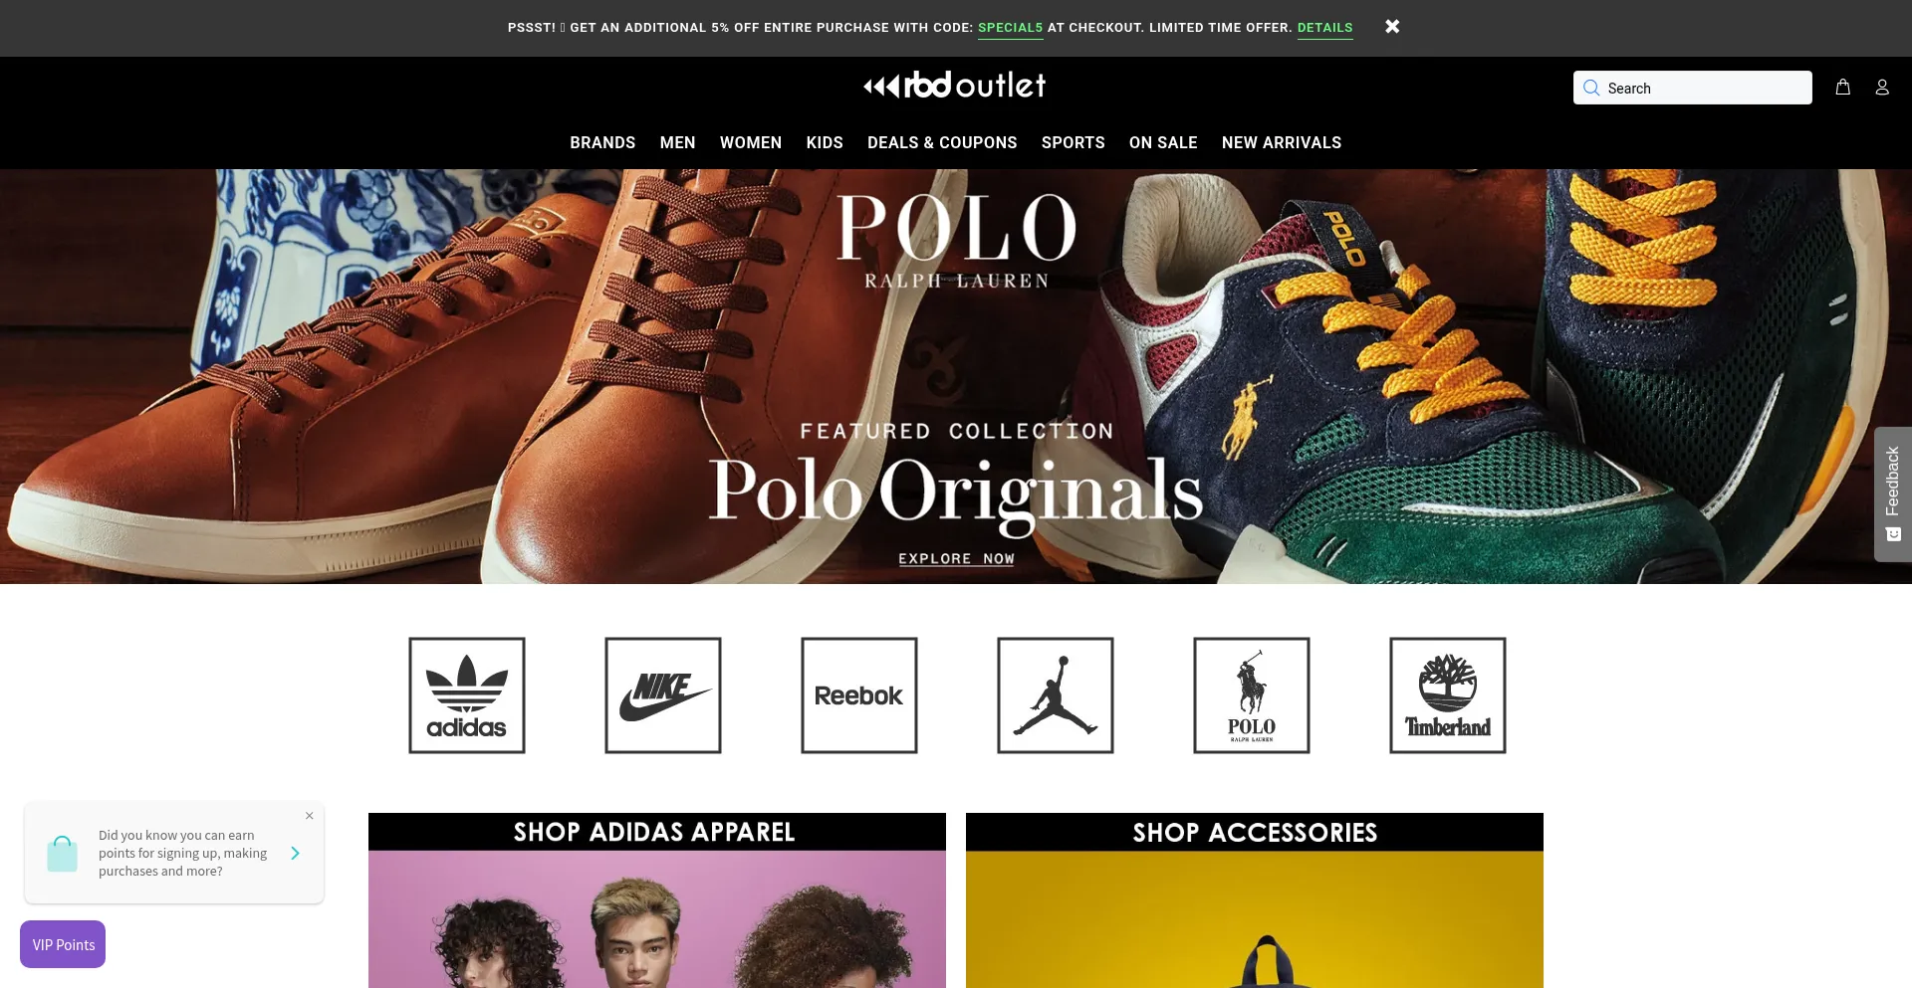The image size is (1912, 988).
Task: Open the Brands menu
Action: (x=602, y=143)
